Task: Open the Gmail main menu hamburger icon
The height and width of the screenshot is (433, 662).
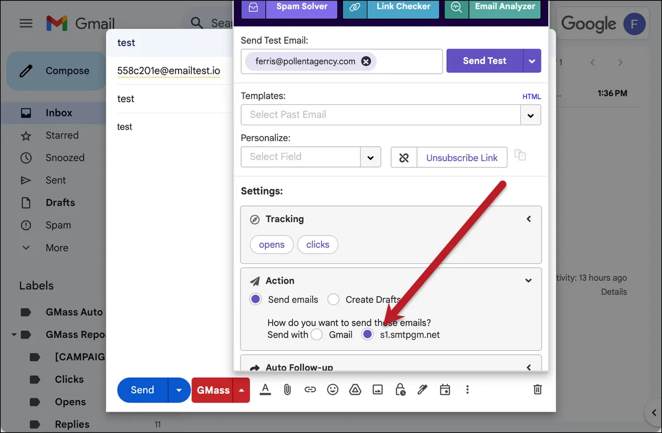Action: tap(26, 23)
